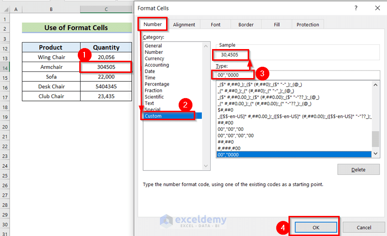Viewport: 387px width, 236px height.
Task: Click Category list scroll down arrow
Action: tap(206, 166)
